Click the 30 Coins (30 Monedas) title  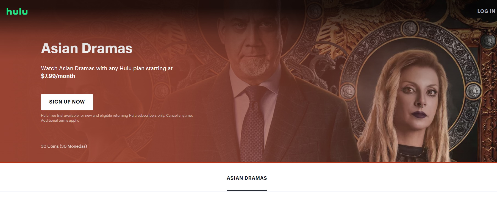point(64,146)
